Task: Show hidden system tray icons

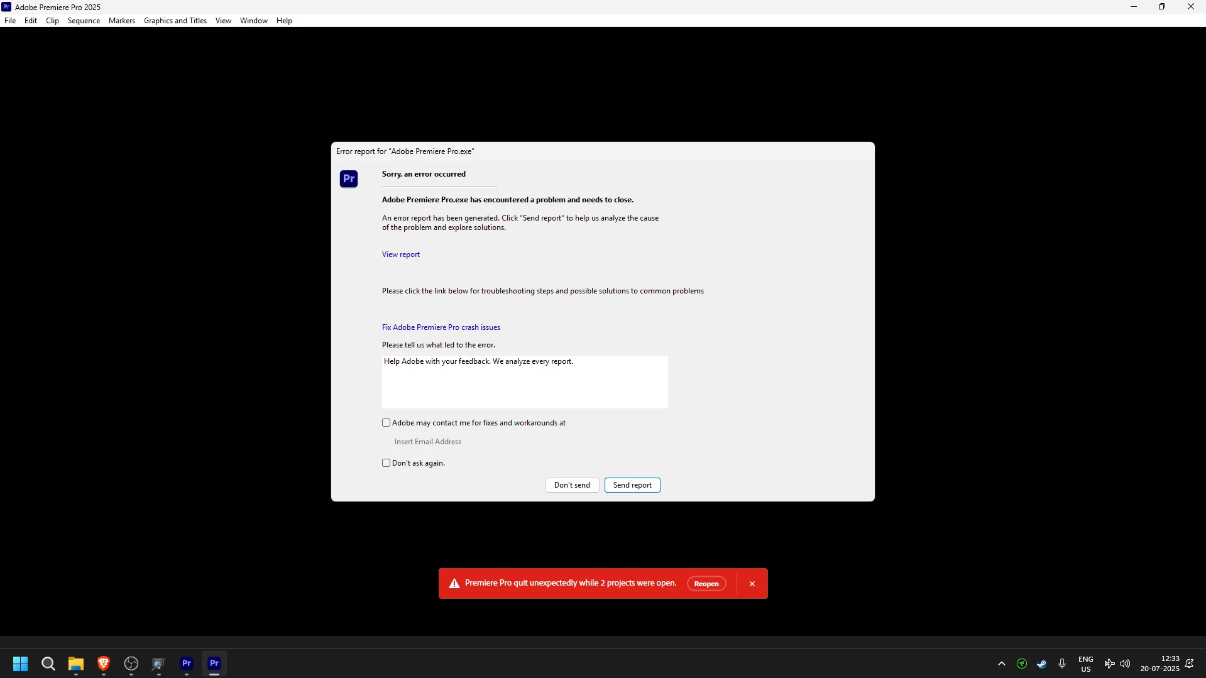Action: click(1002, 664)
